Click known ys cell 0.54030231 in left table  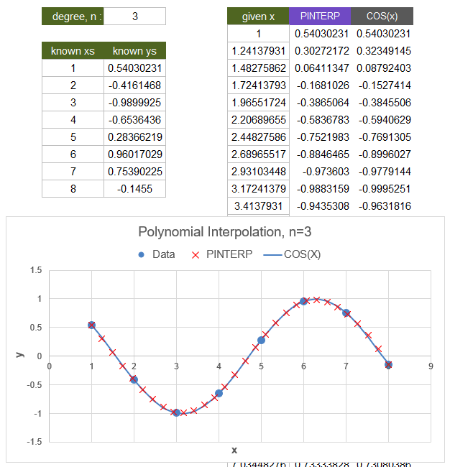point(134,68)
